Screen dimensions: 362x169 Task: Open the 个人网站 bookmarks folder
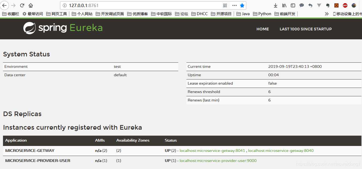click(82, 14)
